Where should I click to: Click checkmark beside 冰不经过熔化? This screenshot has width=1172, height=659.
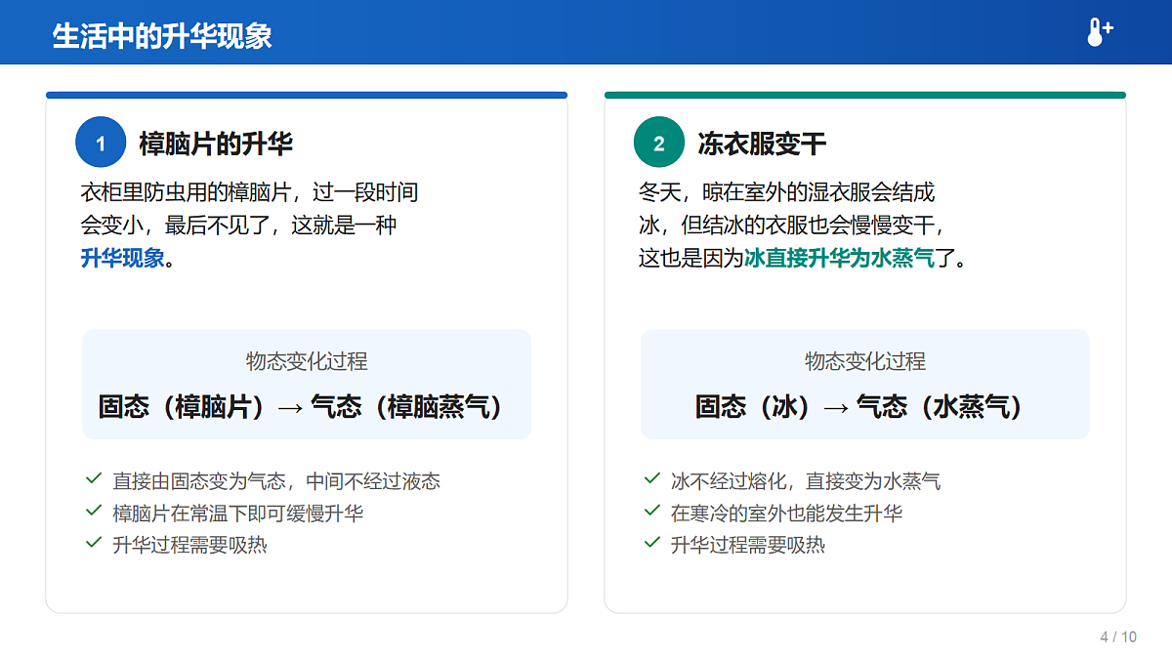pos(652,478)
